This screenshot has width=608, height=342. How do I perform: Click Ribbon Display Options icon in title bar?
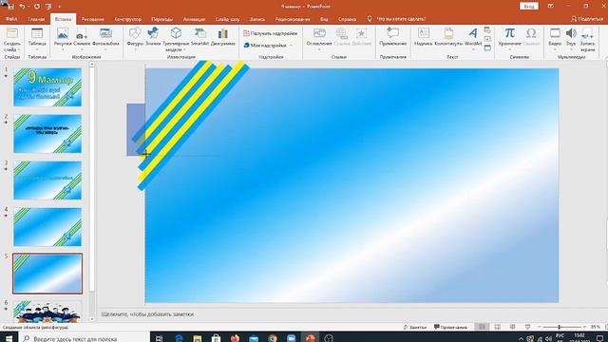pyautogui.click(x=551, y=7)
